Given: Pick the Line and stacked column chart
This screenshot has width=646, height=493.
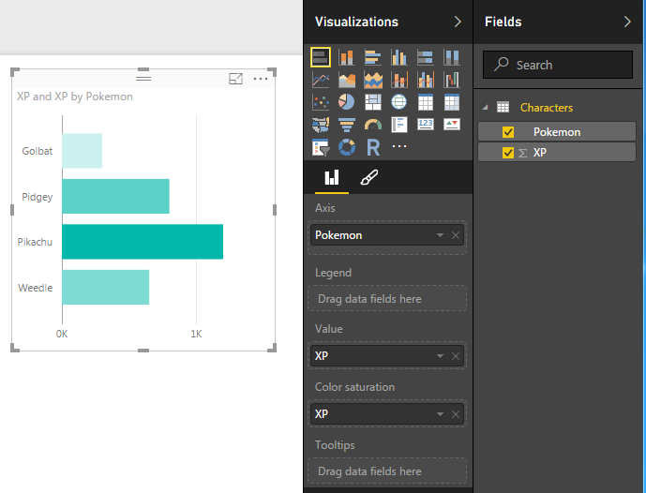Looking at the screenshot, I should coord(399,80).
